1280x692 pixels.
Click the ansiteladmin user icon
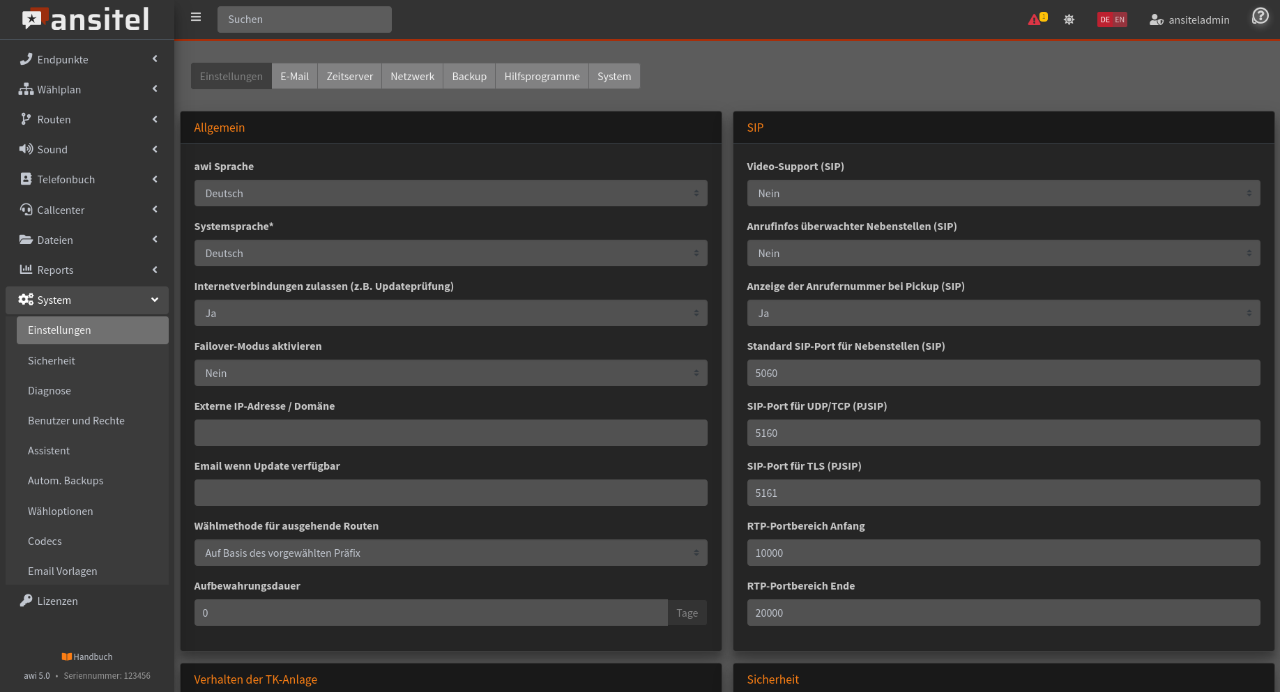1156,20
